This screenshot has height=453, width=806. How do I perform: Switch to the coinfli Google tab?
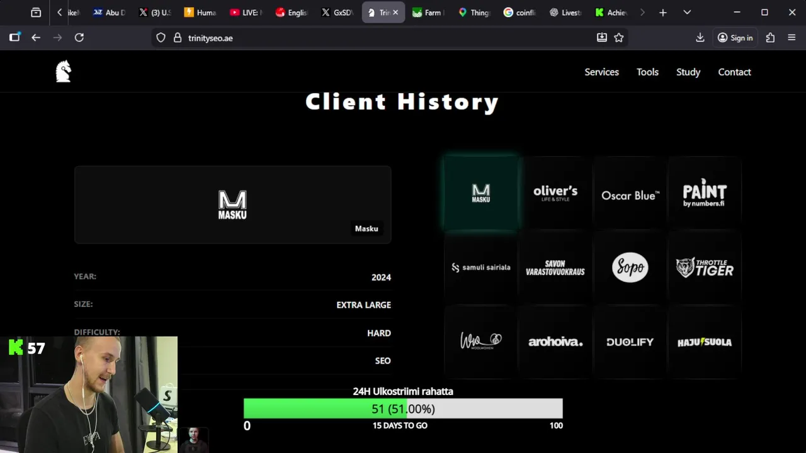point(519,13)
